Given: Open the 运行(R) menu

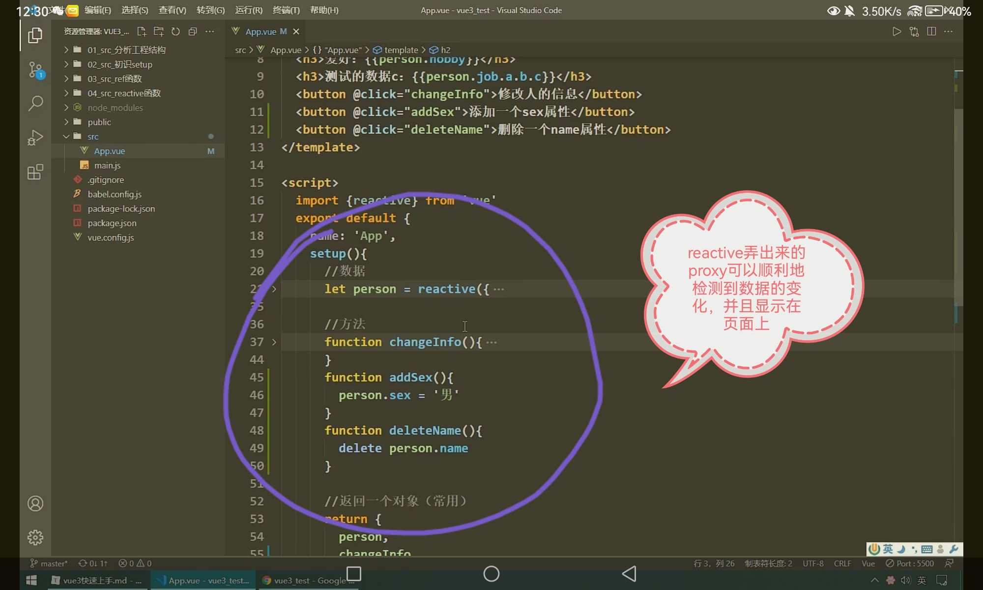Looking at the screenshot, I should (249, 10).
